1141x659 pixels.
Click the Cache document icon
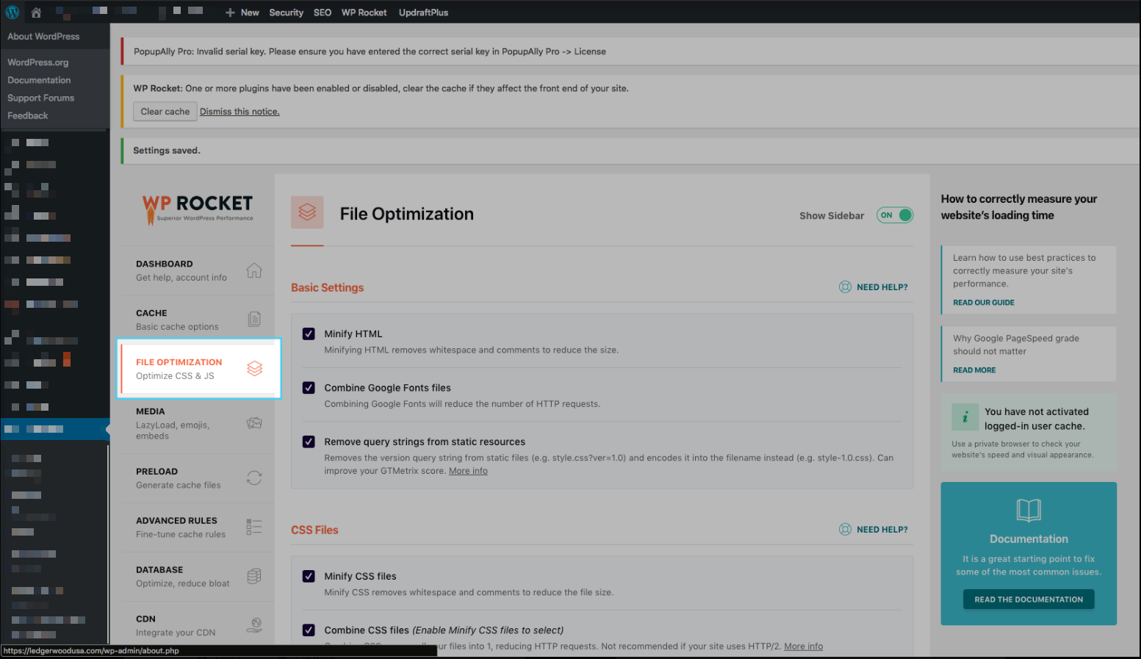coord(254,319)
